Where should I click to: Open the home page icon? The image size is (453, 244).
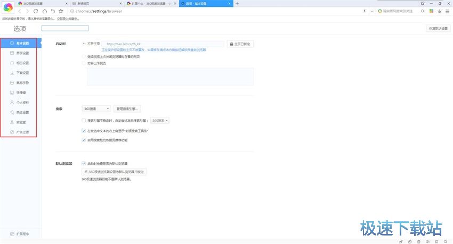44,11
